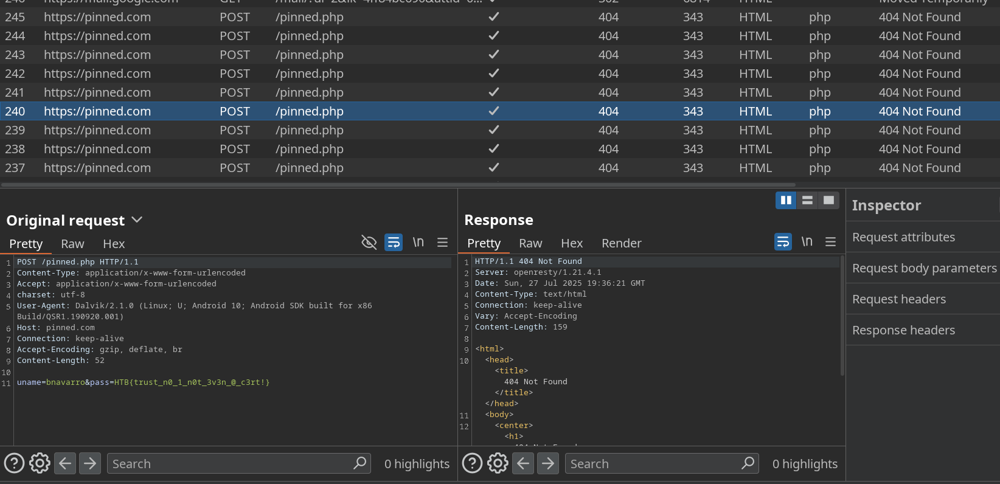Select combined tabbed layout view

[828, 200]
